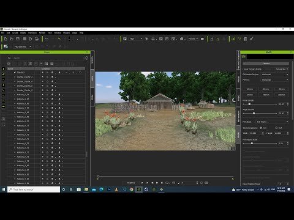Open the Fit Render Region Horizontal dropdown
The width and height of the screenshot is (294, 220).
275,75
